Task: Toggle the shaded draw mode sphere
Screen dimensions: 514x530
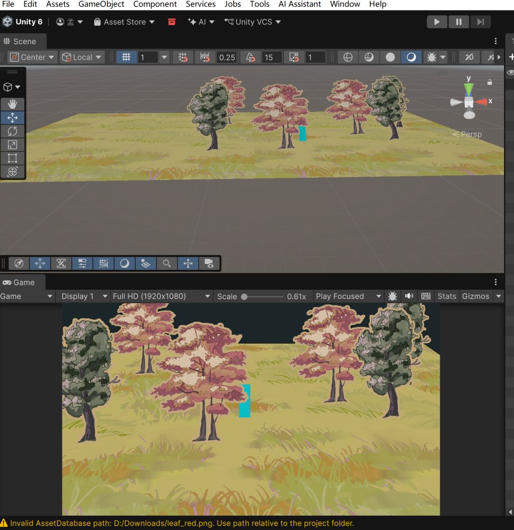Action: click(390, 57)
